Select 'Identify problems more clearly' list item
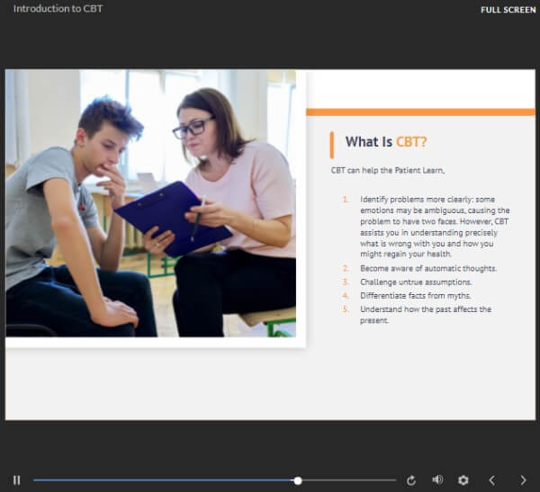Image resolution: width=540 pixels, height=492 pixels. 434,226
